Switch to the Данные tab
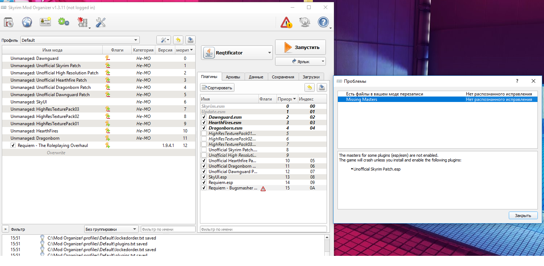The height and width of the screenshot is (266, 544). pos(256,77)
